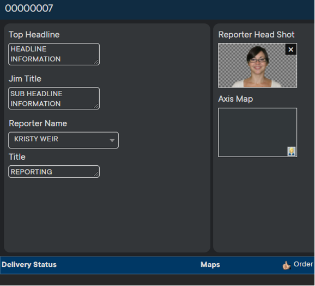Click the Top Headline text field

[54, 54]
